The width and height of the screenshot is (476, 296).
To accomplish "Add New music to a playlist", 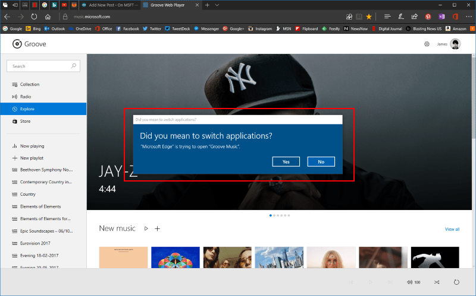I will pyautogui.click(x=157, y=228).
